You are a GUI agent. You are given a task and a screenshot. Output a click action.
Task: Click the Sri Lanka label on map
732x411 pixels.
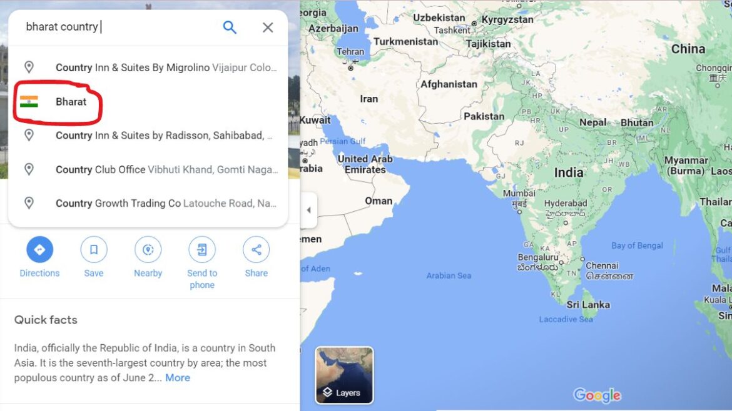click(587, 305)
